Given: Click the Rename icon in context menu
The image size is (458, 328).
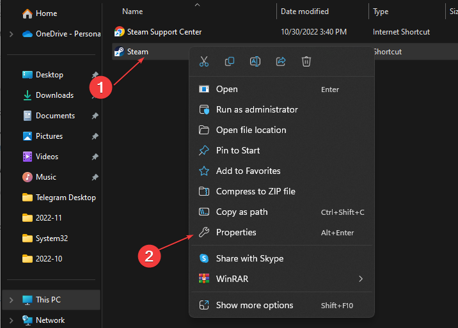Looking at the screenshot, I should click(255, 61).
